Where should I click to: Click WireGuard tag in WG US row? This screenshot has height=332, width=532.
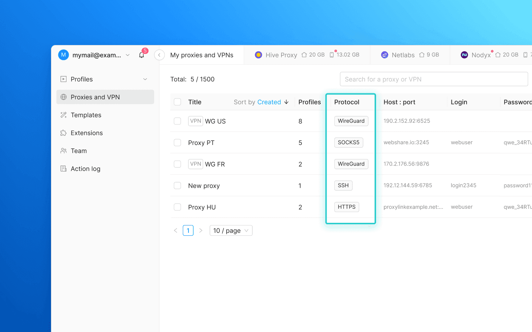click(351, 121)
